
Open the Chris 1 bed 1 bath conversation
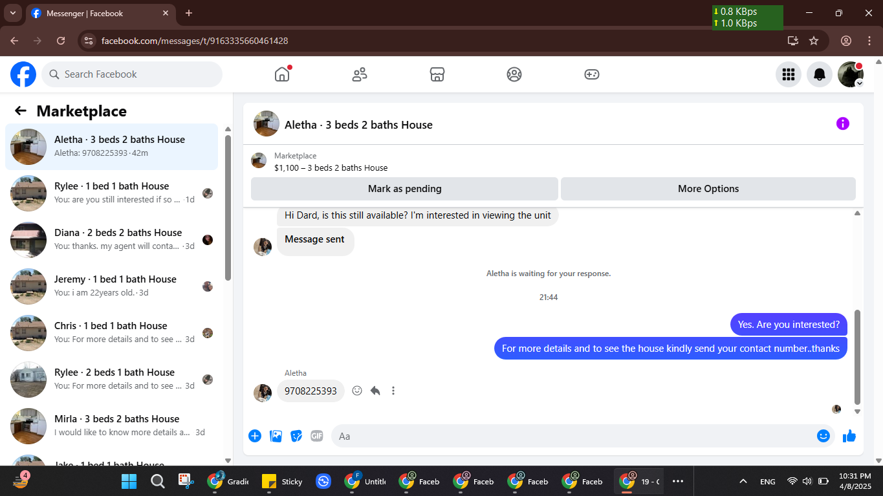[111, 333]
